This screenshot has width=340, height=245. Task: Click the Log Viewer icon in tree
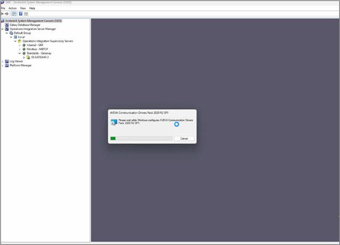pyautogui.click(x=7, y=61)
